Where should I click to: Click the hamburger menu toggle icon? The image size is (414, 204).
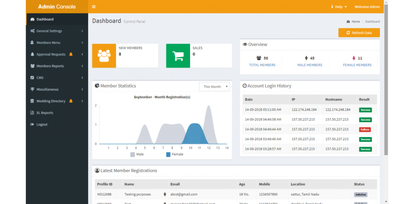94,7
